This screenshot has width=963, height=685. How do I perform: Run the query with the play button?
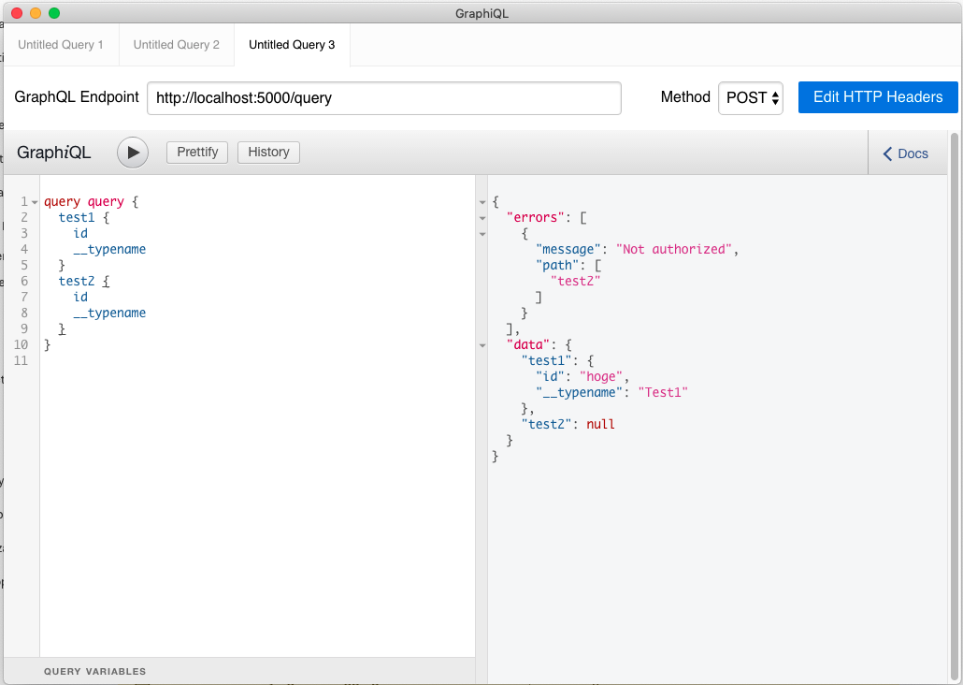click(133, 153)
